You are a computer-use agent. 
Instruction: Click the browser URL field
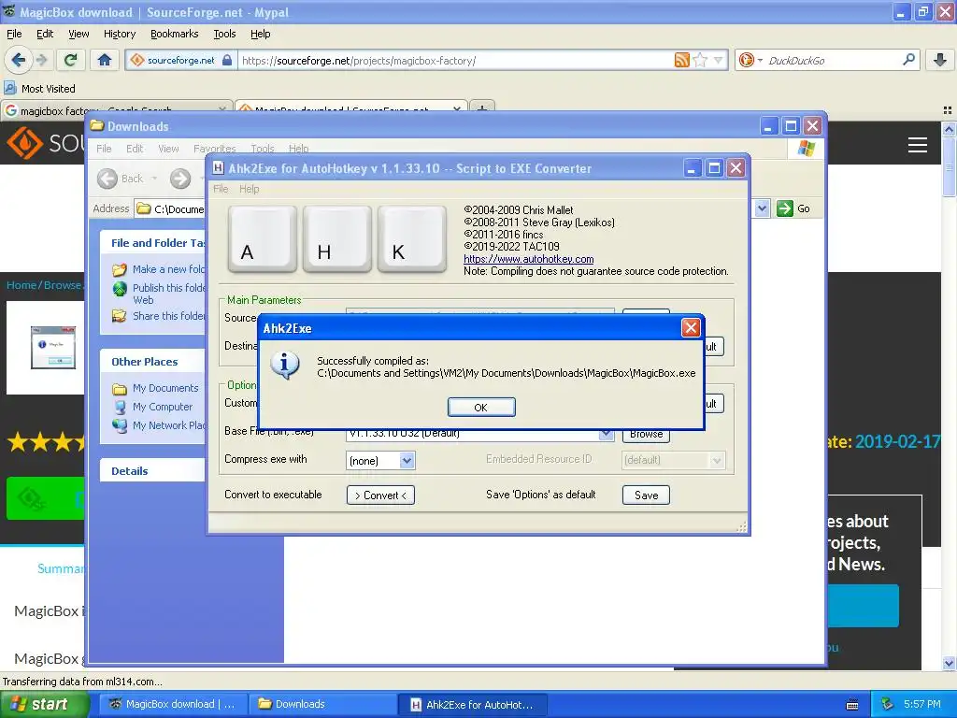(x=455, y=61)
